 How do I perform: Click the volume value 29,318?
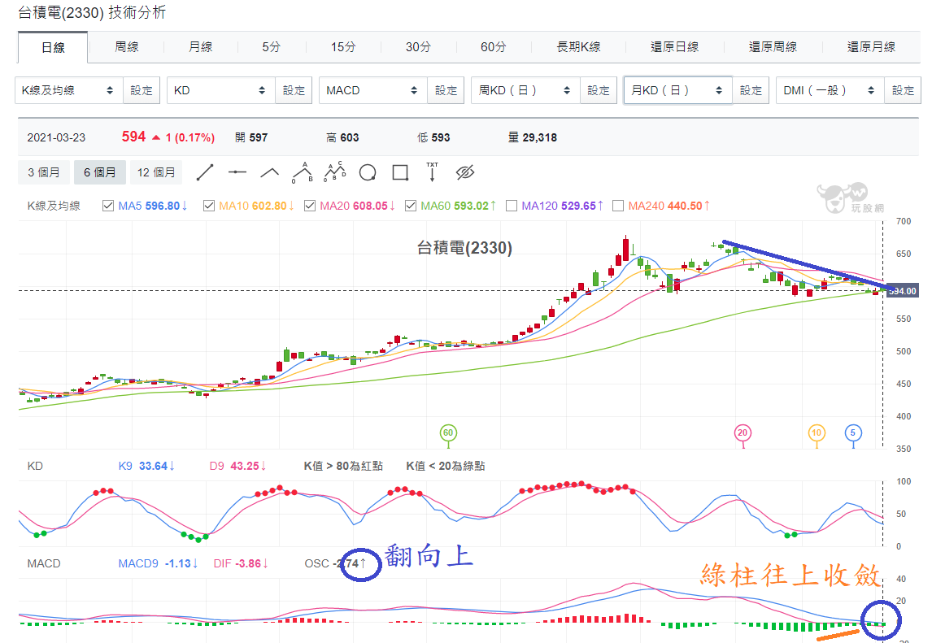pos(540,138)
